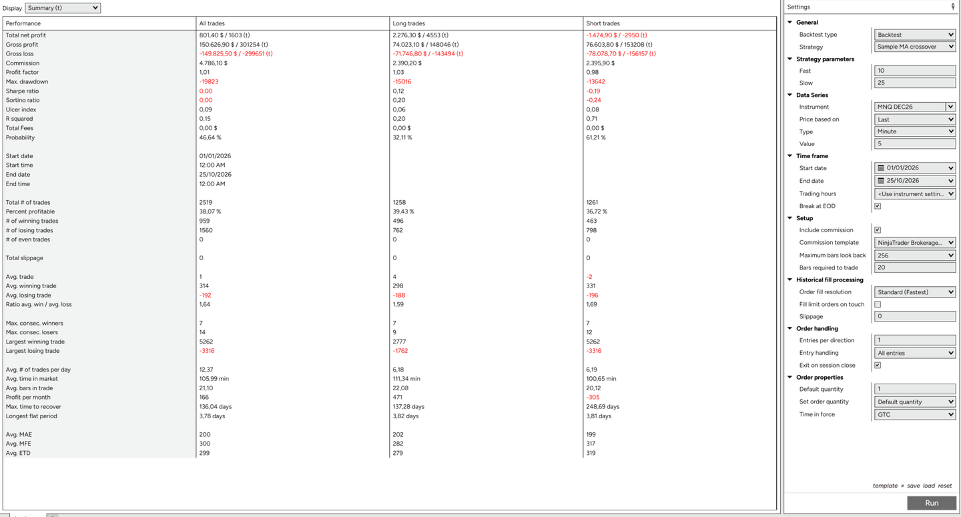Open the Strategy Sample MA crossover dropdown
961x517 pixels.
[x=915, y=47]
